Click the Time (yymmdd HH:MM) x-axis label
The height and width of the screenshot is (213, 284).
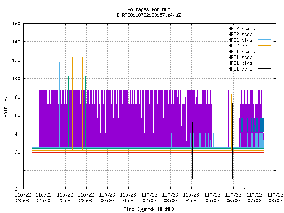149,209
